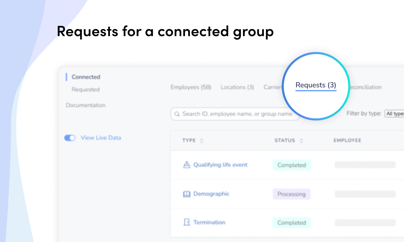This screenshot has height=242, width=404.
Task: Sort by the STATUS column arrows
Action: tap(301, 140)
